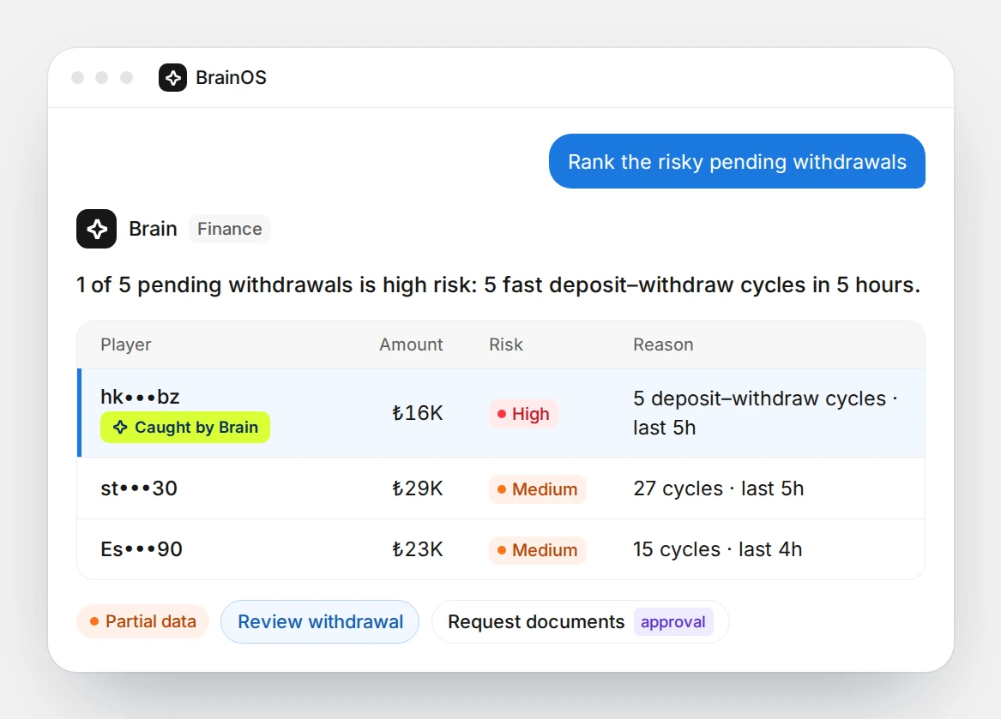This screenshot has height=719, width=1001.
Task: Select player Es•••90 in the table
Action: coord(141,549)
